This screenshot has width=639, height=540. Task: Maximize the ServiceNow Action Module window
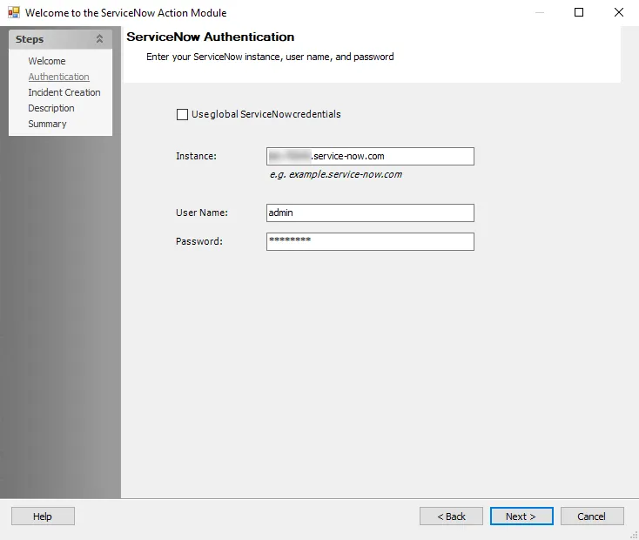579,12
